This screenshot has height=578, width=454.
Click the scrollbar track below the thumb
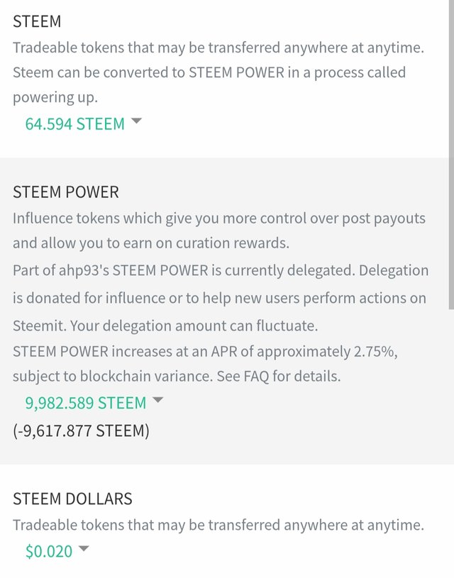tap(451, 443)
